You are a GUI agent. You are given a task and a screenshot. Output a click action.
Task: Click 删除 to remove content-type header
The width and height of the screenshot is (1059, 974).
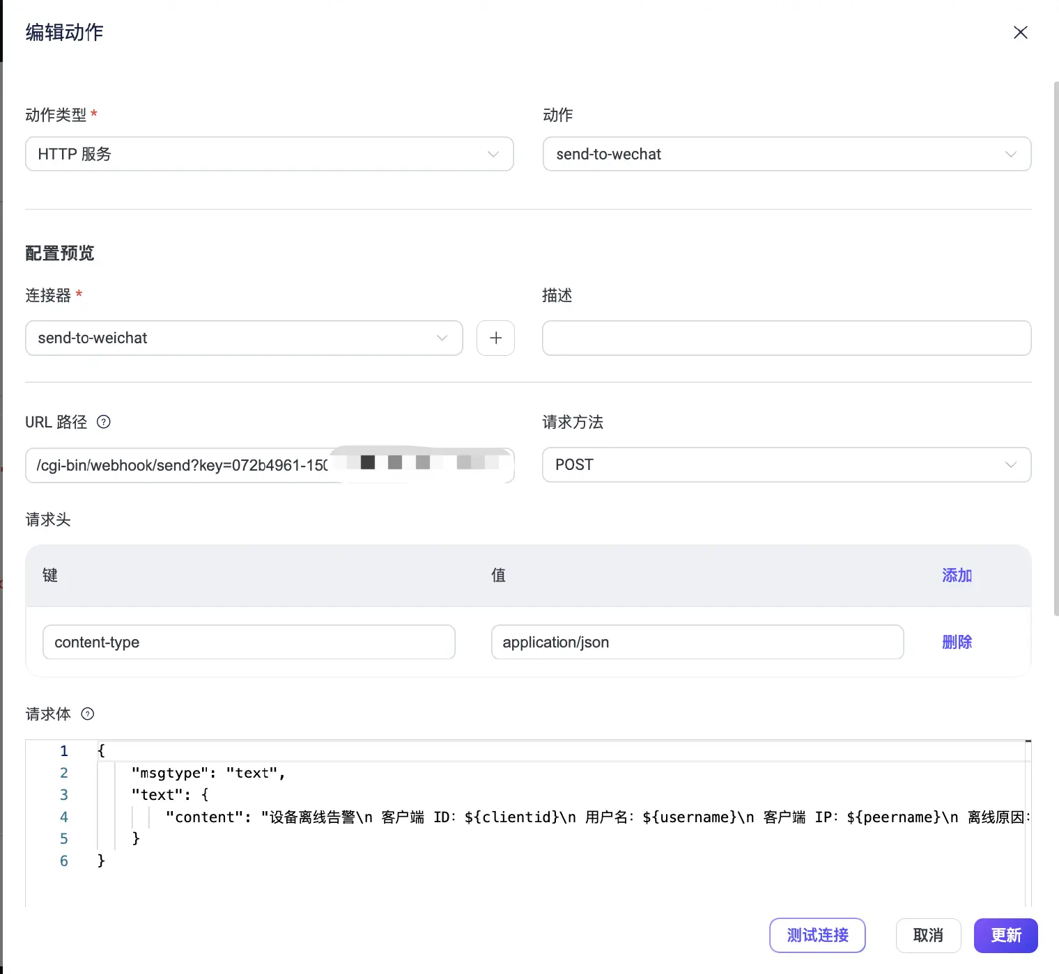coord(957,642)
